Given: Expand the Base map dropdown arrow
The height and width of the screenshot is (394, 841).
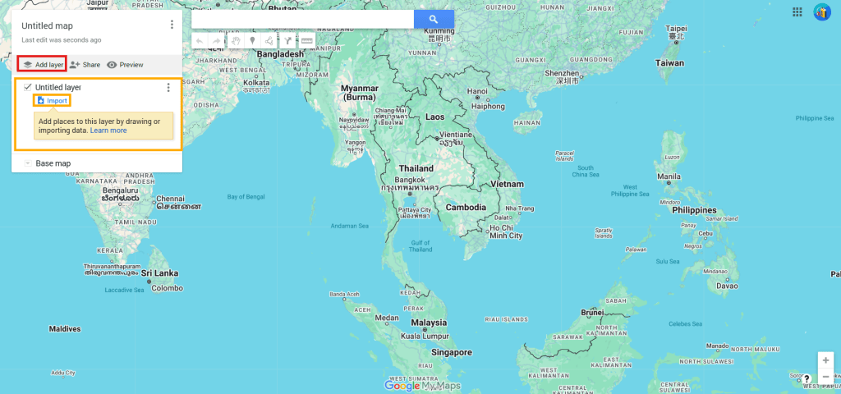Looking at the screenshot, I should (27, 163).
